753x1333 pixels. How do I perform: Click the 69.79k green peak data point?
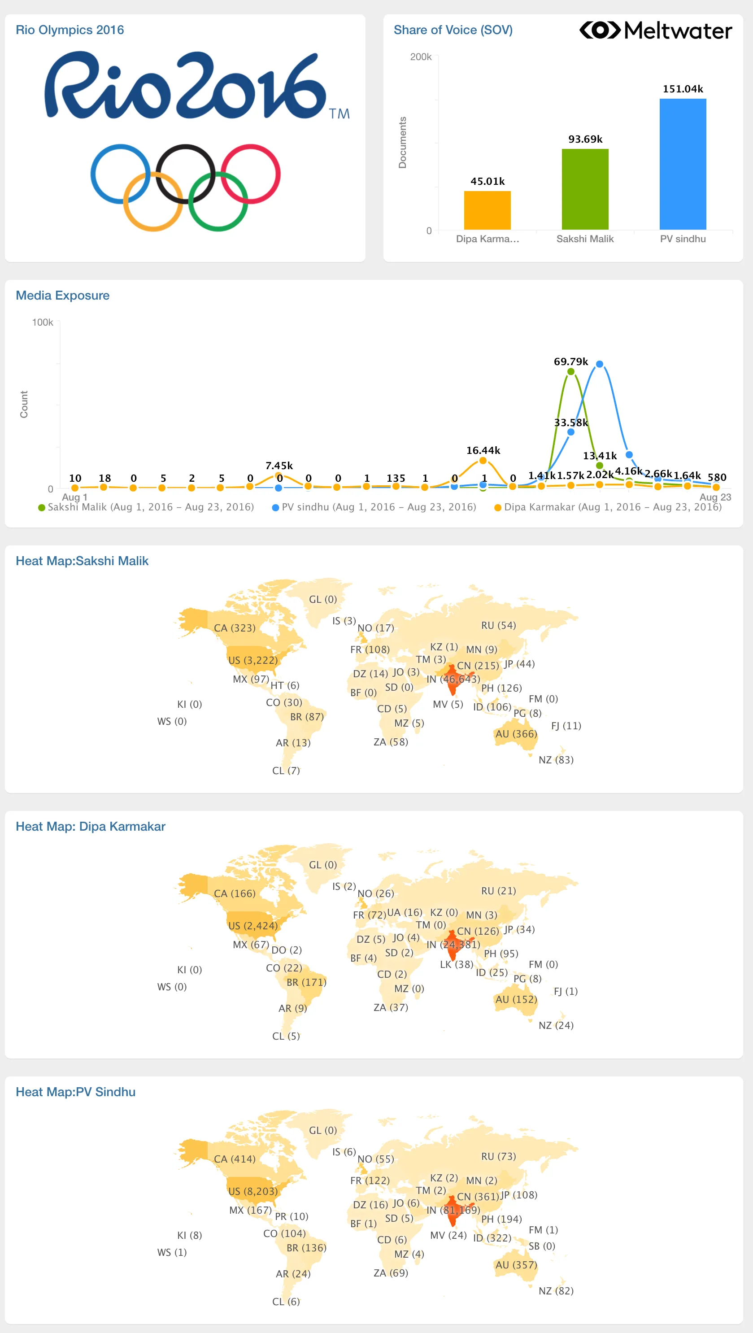coord(570,371)
